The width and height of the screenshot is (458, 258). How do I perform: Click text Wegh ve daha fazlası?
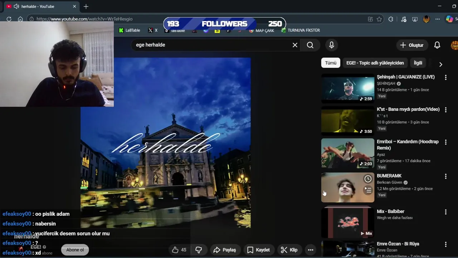pyautogui.click(x=395, y=218)
